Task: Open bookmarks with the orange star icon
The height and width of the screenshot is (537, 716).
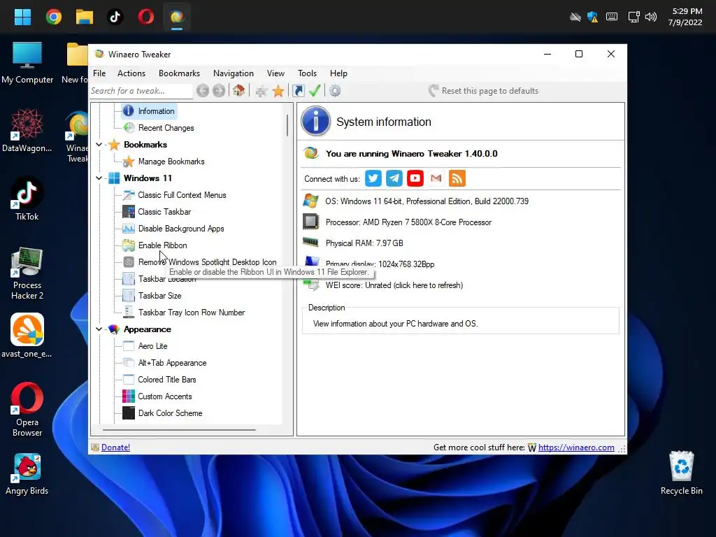Action: click(x=278, y=91)
